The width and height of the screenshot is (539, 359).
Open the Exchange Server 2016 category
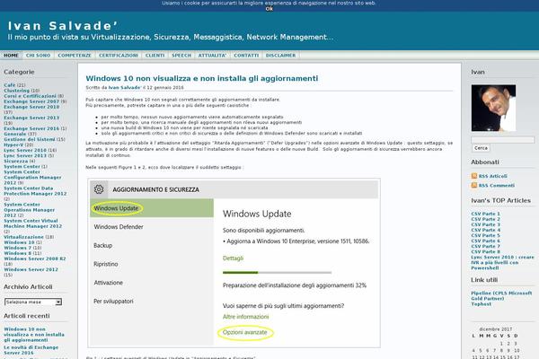pyautogui.click(x=31, y=128)
